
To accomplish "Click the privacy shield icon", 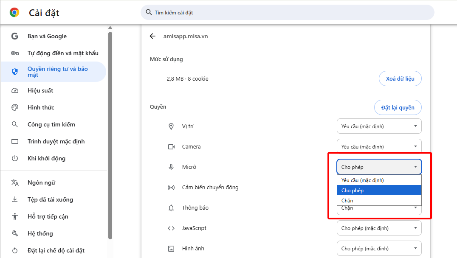I will [15, 72].
